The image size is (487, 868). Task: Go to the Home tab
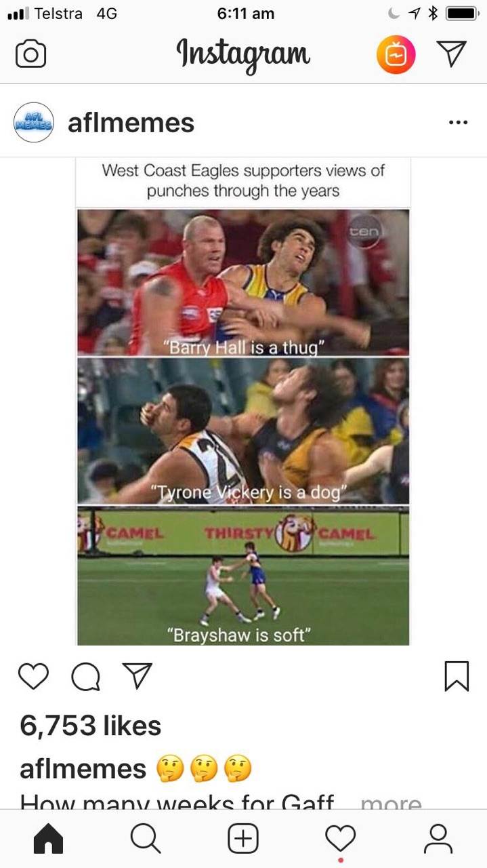point(49,839)
